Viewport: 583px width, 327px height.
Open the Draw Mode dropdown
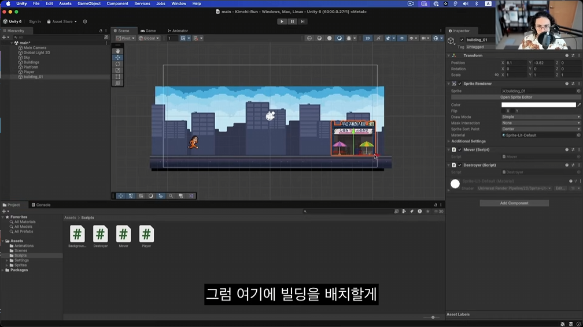pos(541,116)
